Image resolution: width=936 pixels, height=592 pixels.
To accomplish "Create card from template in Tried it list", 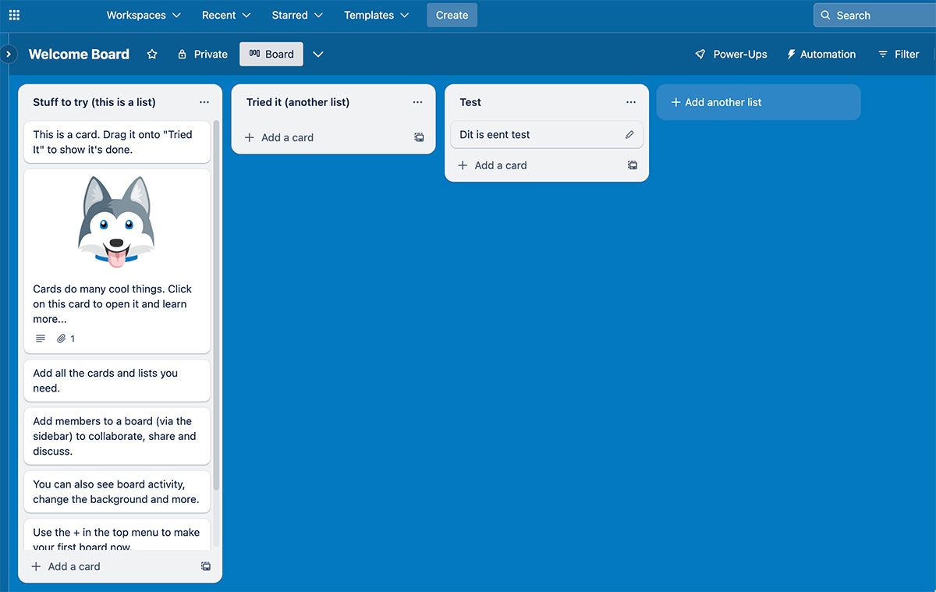I will [420, 137].
